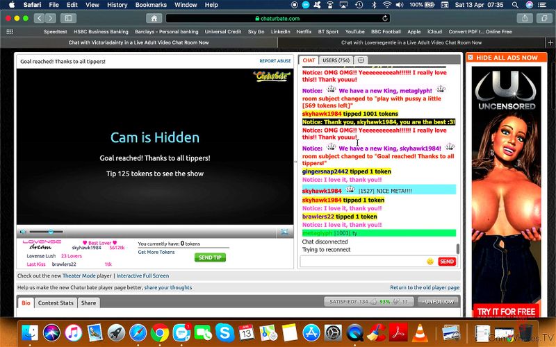Open the File menu

coord(54,5)
